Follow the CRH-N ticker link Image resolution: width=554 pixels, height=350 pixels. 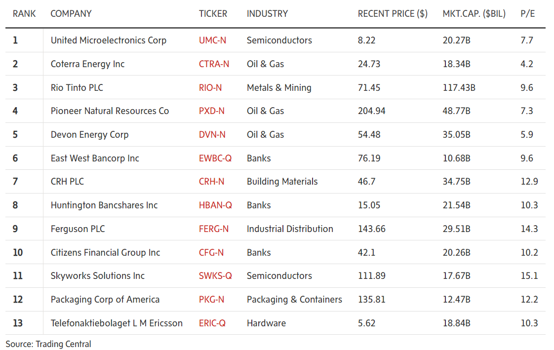pos(211,182)
